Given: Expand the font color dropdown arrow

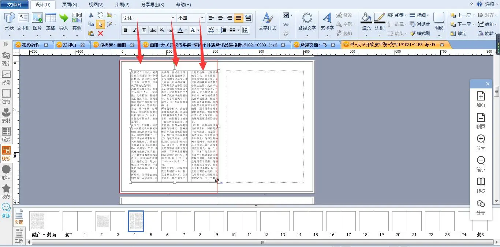Looking at the screenshot, I should 186,30.
